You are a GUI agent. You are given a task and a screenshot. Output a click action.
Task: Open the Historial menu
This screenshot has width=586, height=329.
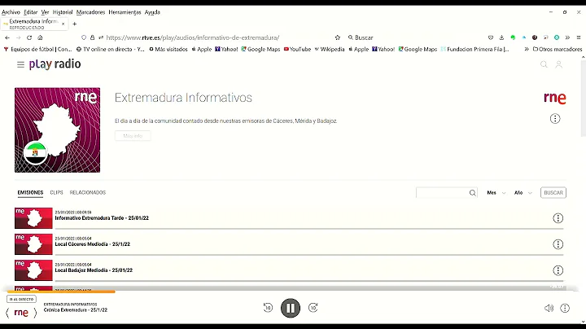pyautogui.click(x=63, y=12)
